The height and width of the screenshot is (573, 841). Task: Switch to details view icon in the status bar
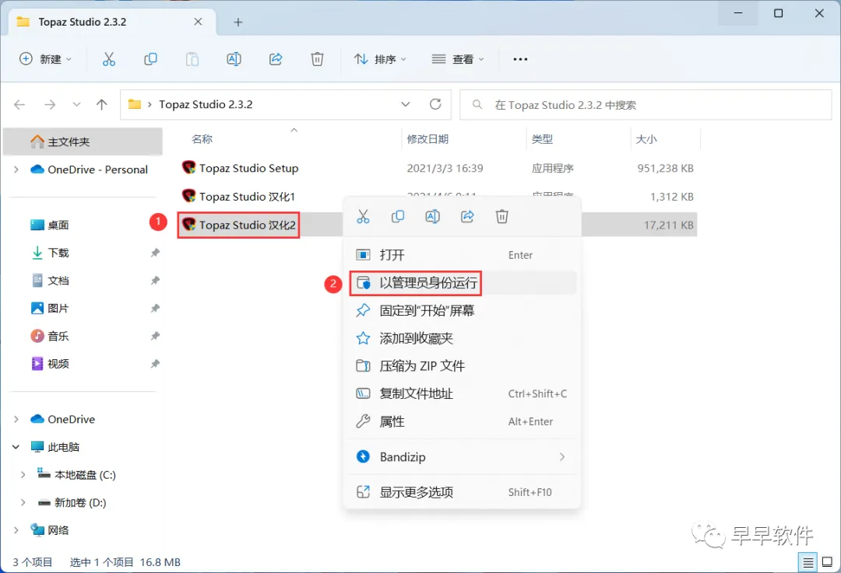coord(808,562)
